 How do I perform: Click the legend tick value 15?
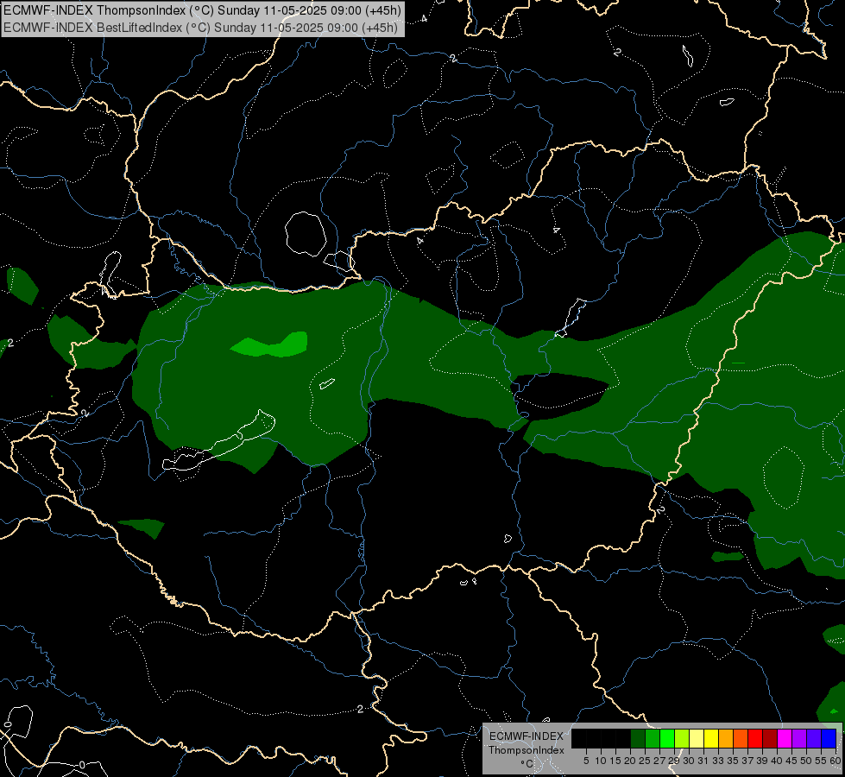(615, 761)
